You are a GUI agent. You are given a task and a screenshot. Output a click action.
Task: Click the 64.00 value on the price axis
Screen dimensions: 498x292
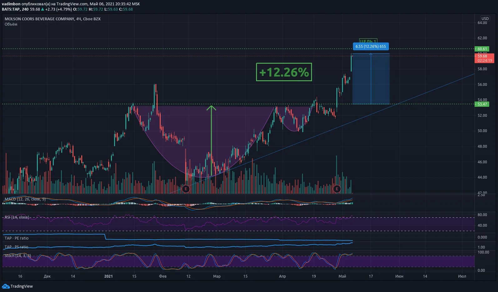[x=482, y=22]
